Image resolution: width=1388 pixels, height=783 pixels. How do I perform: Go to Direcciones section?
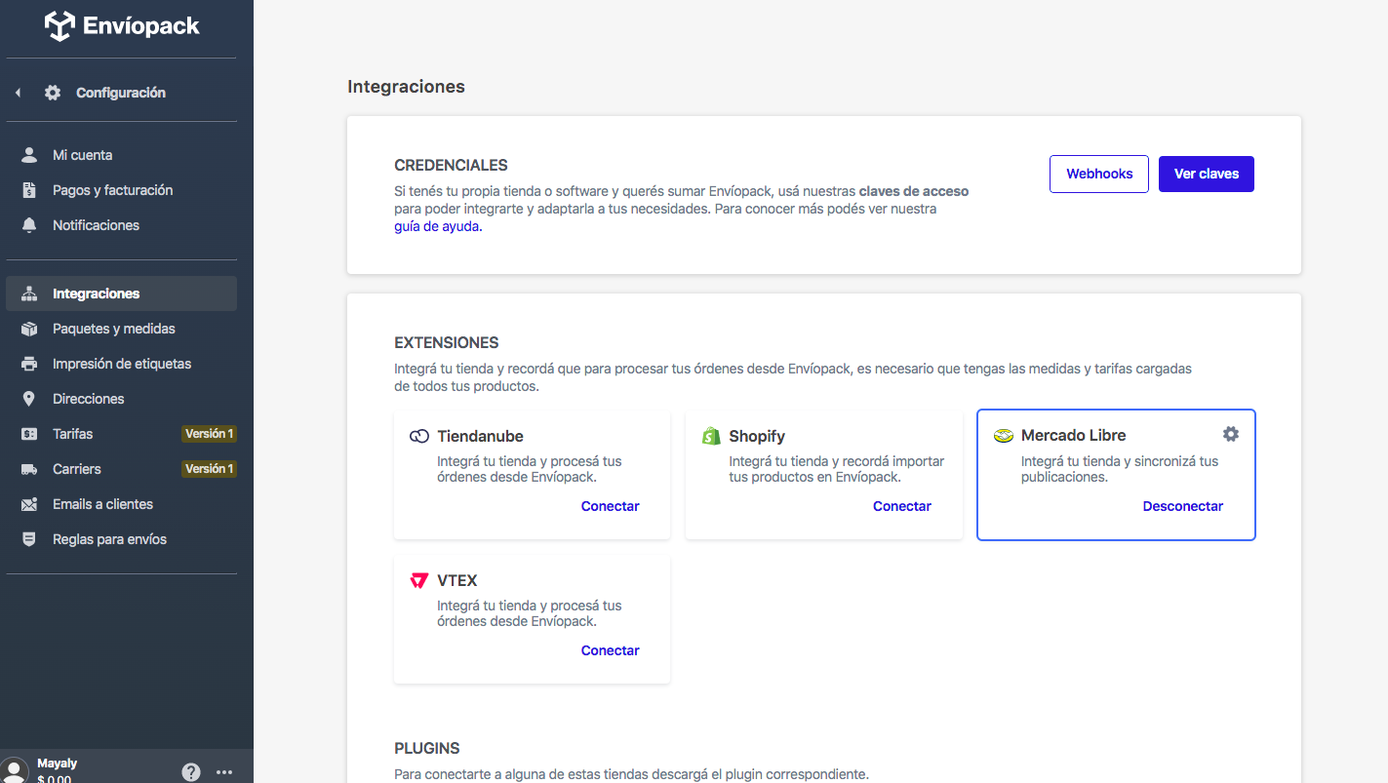[122, 399]
